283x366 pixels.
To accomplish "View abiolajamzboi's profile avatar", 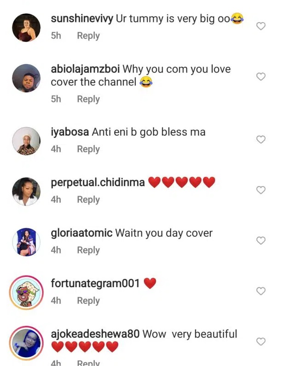I will (26, 78).
